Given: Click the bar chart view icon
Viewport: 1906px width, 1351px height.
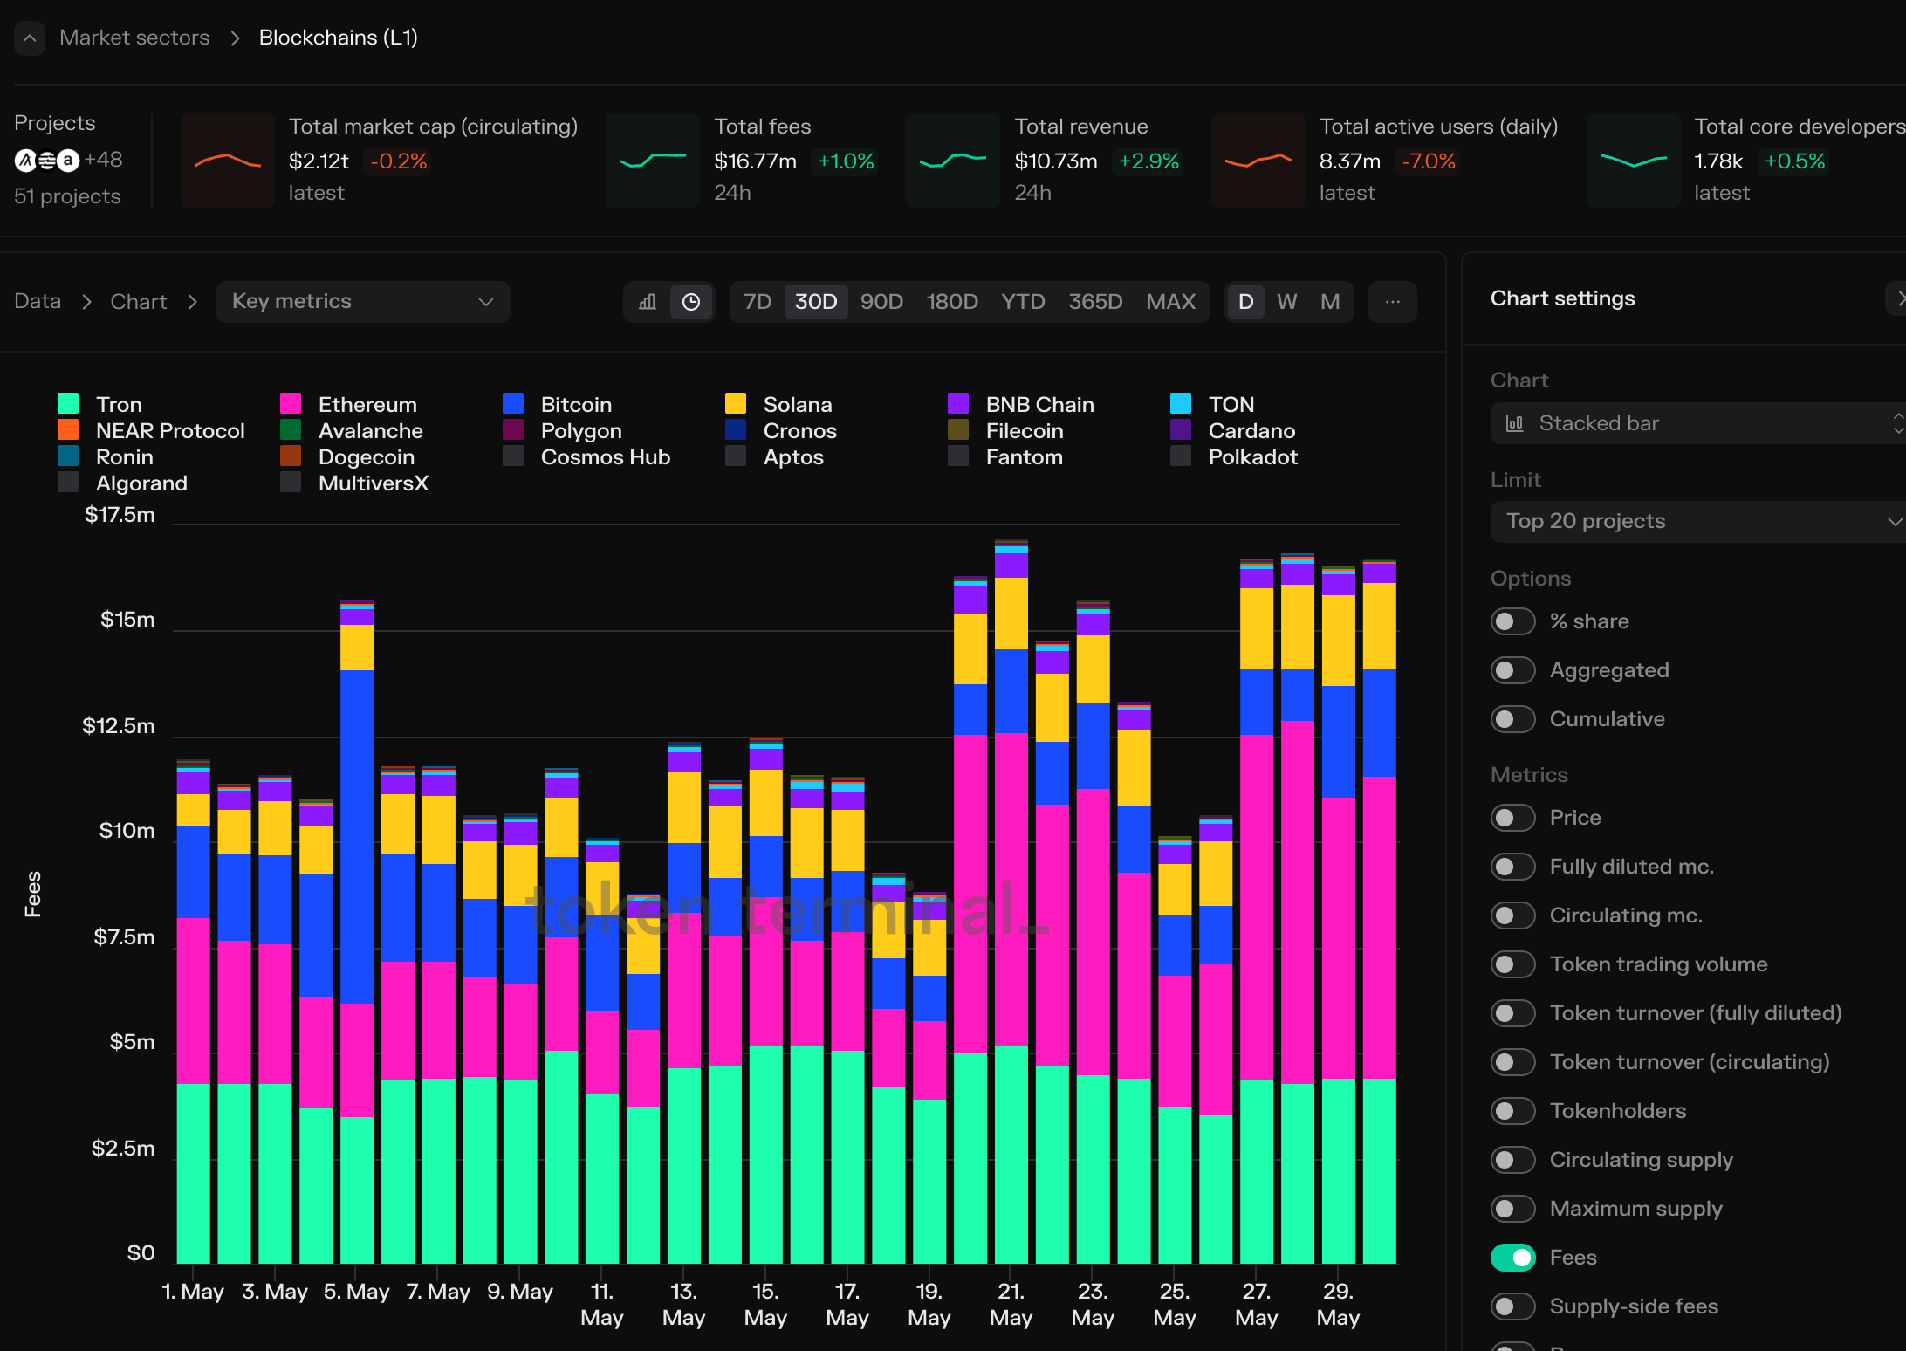Looking at the screenshot, I should click(x=648, y=302).
